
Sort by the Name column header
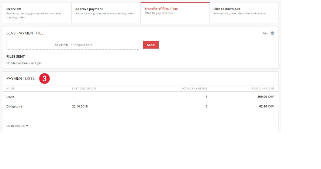pos(10,88)
